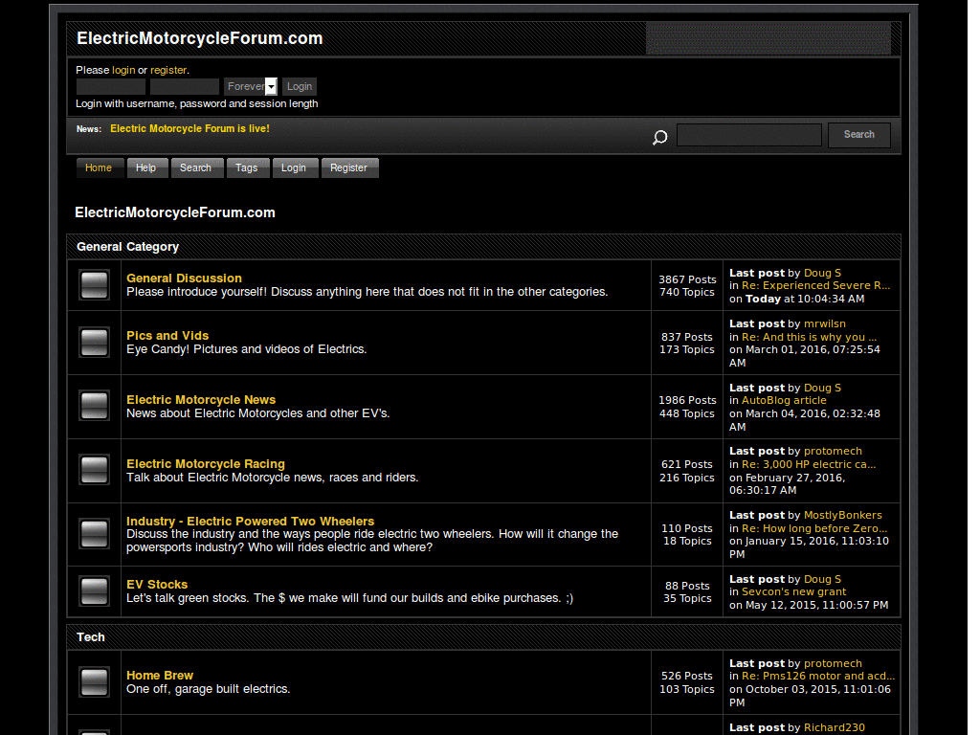This screenshot has height=735, width=980.
Task: Open 'Re: How long before Zero...' post
Action: pyautogui.click(x=814, y=528)
